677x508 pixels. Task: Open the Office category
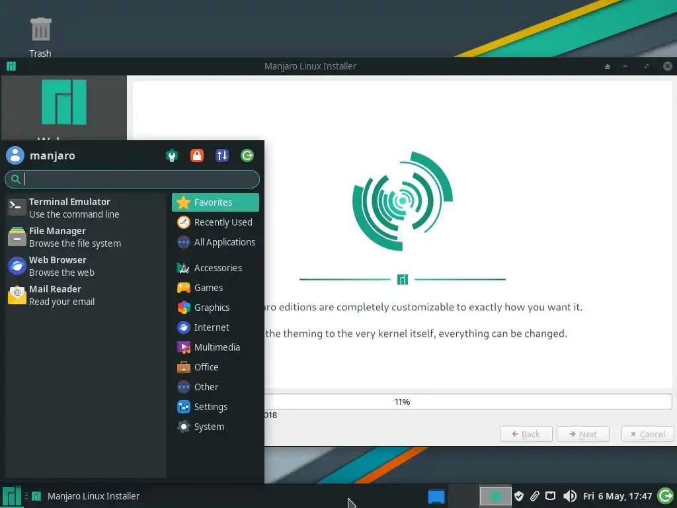coord(216,367)
